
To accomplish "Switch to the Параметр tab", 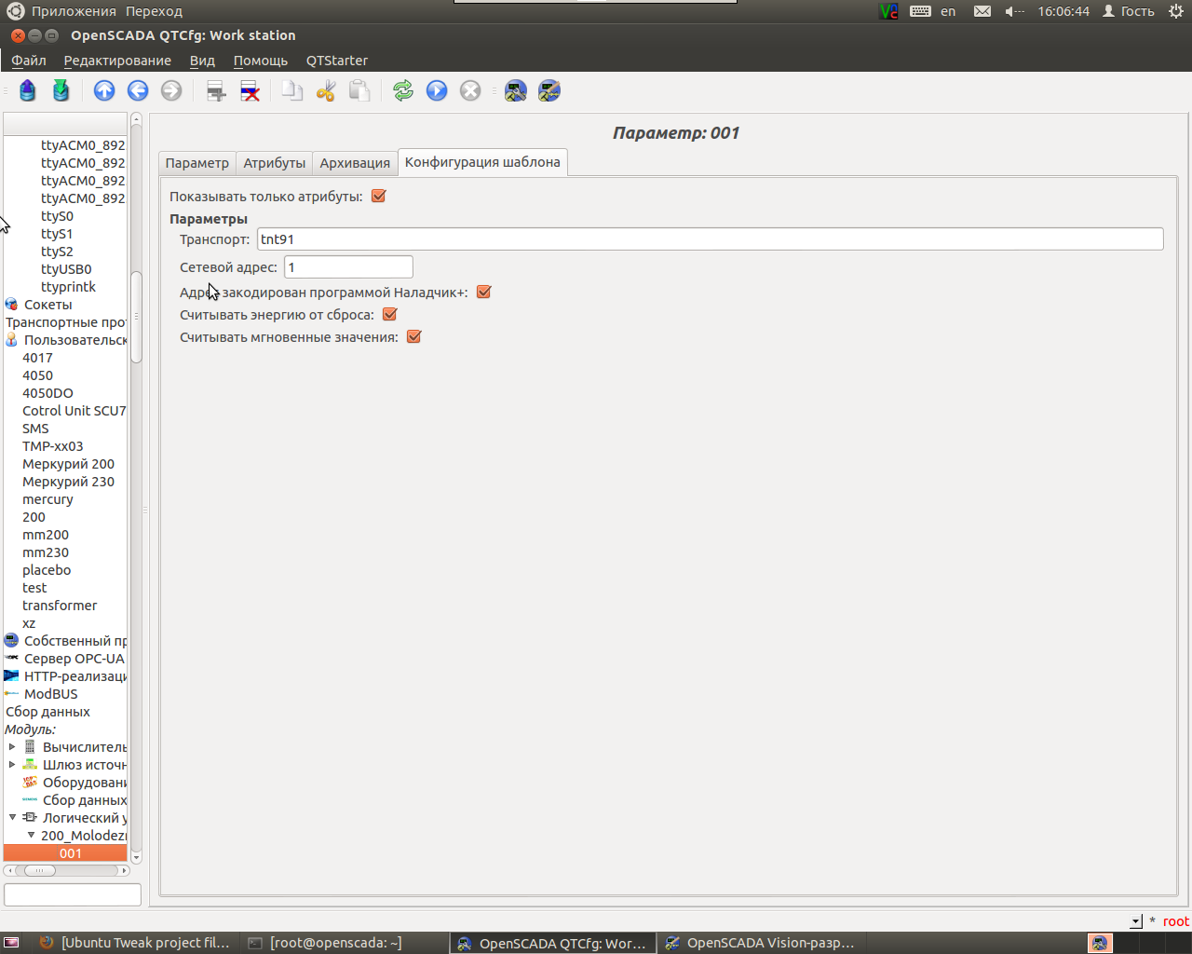I will (196, 163).
